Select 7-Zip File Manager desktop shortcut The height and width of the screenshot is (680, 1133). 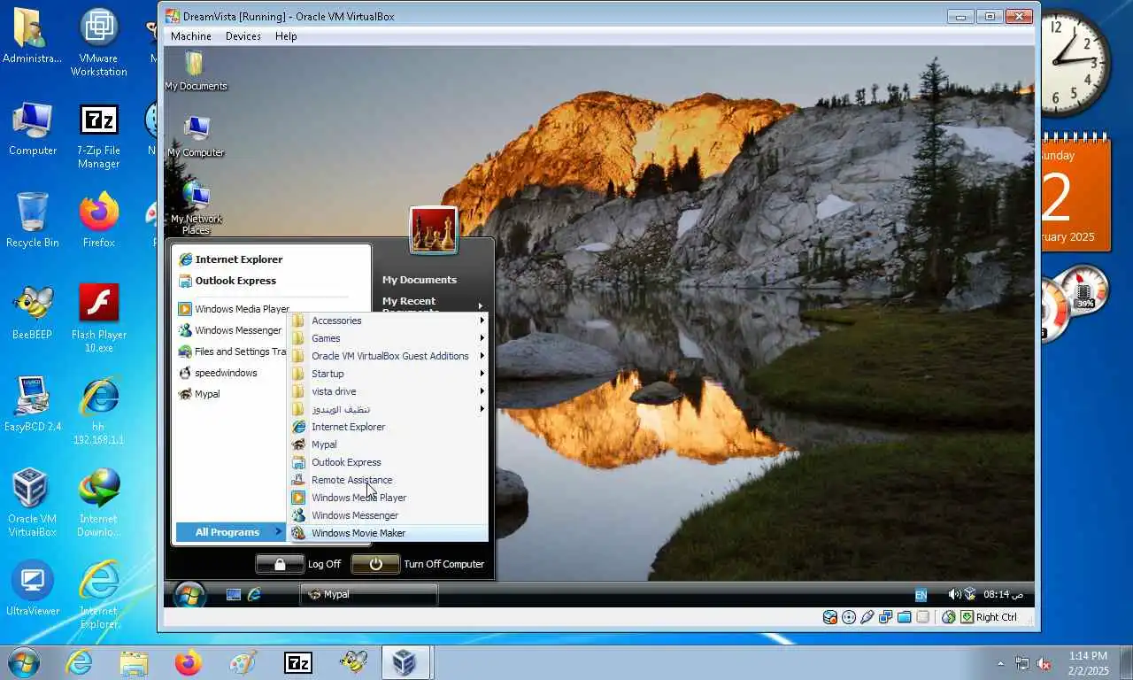(x=99, y=135)
